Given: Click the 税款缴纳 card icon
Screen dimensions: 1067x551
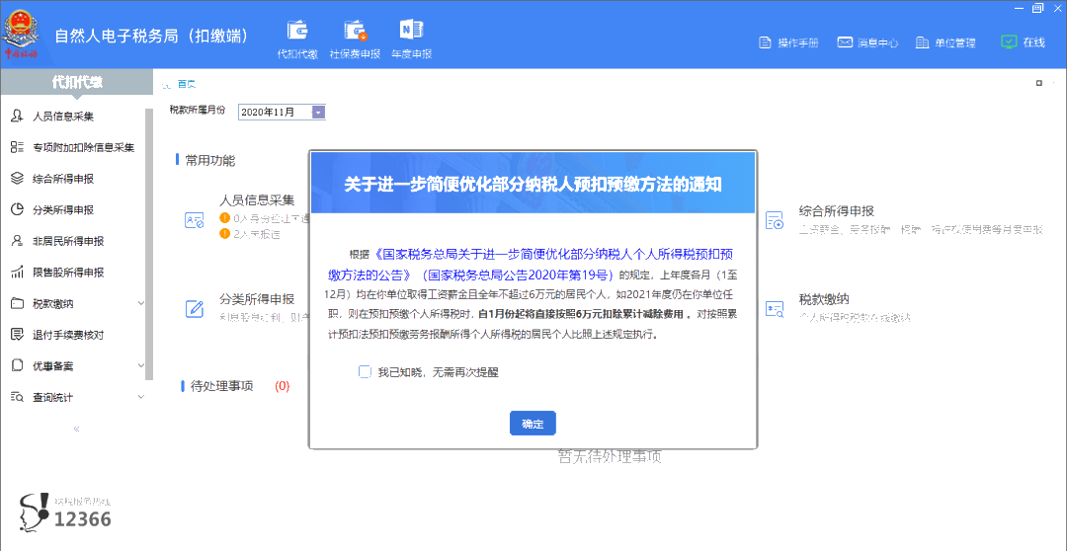Looking at the screenshot, I should point(775,309).
